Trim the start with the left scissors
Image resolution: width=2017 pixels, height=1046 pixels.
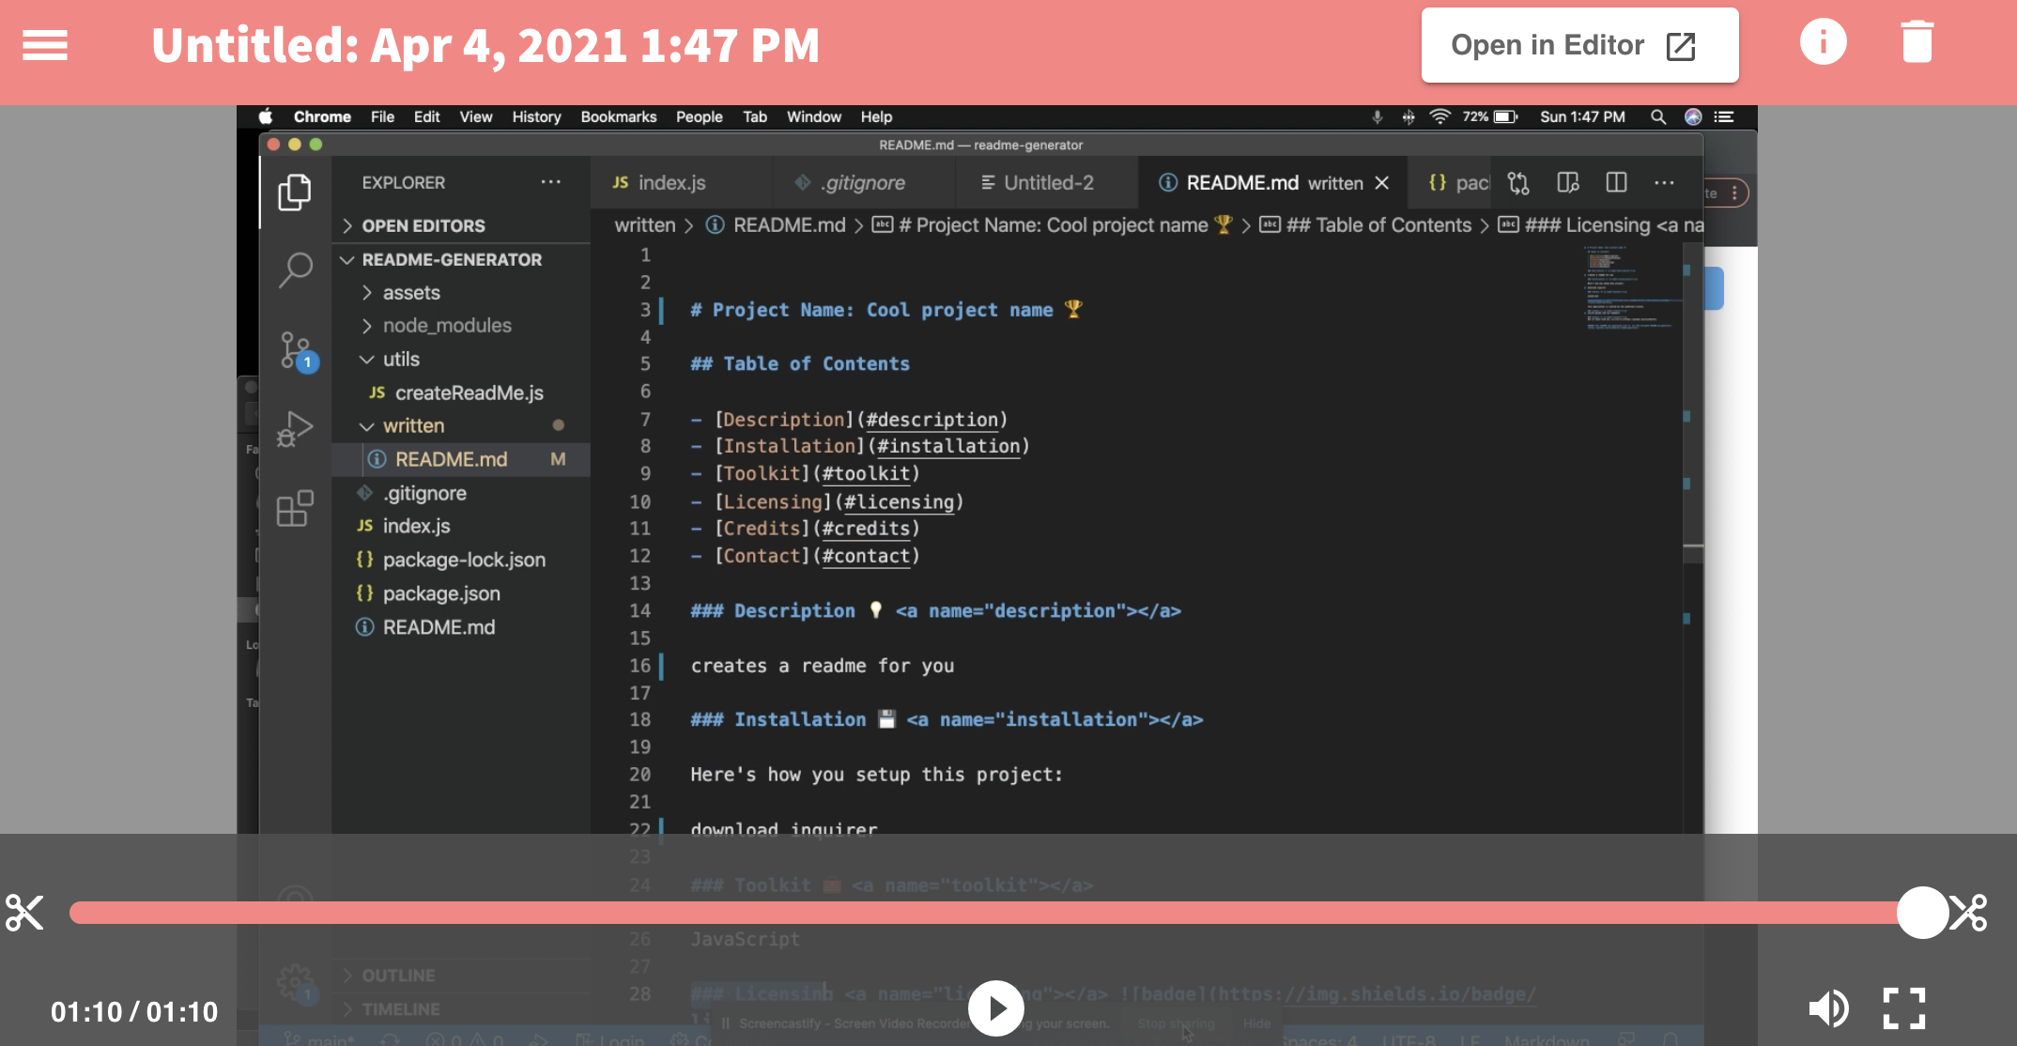[24, 912]
